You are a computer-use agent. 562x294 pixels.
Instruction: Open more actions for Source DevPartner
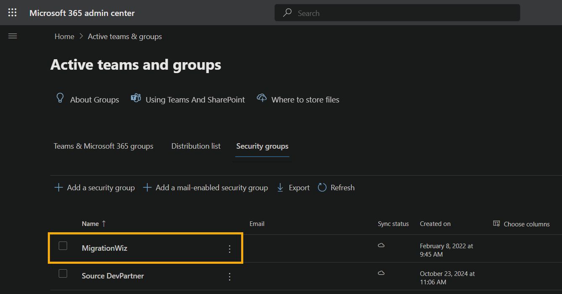[x=229, y=277]
